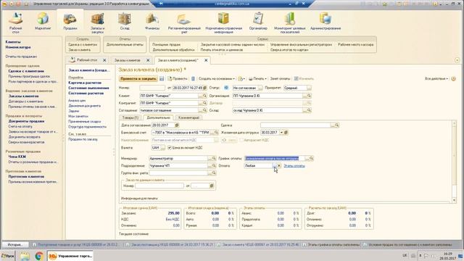This screenshot has width=464, height=261.
Task: Open calendar for Дата согласования field
Action: pyautogui.click(x=177, y=125)
